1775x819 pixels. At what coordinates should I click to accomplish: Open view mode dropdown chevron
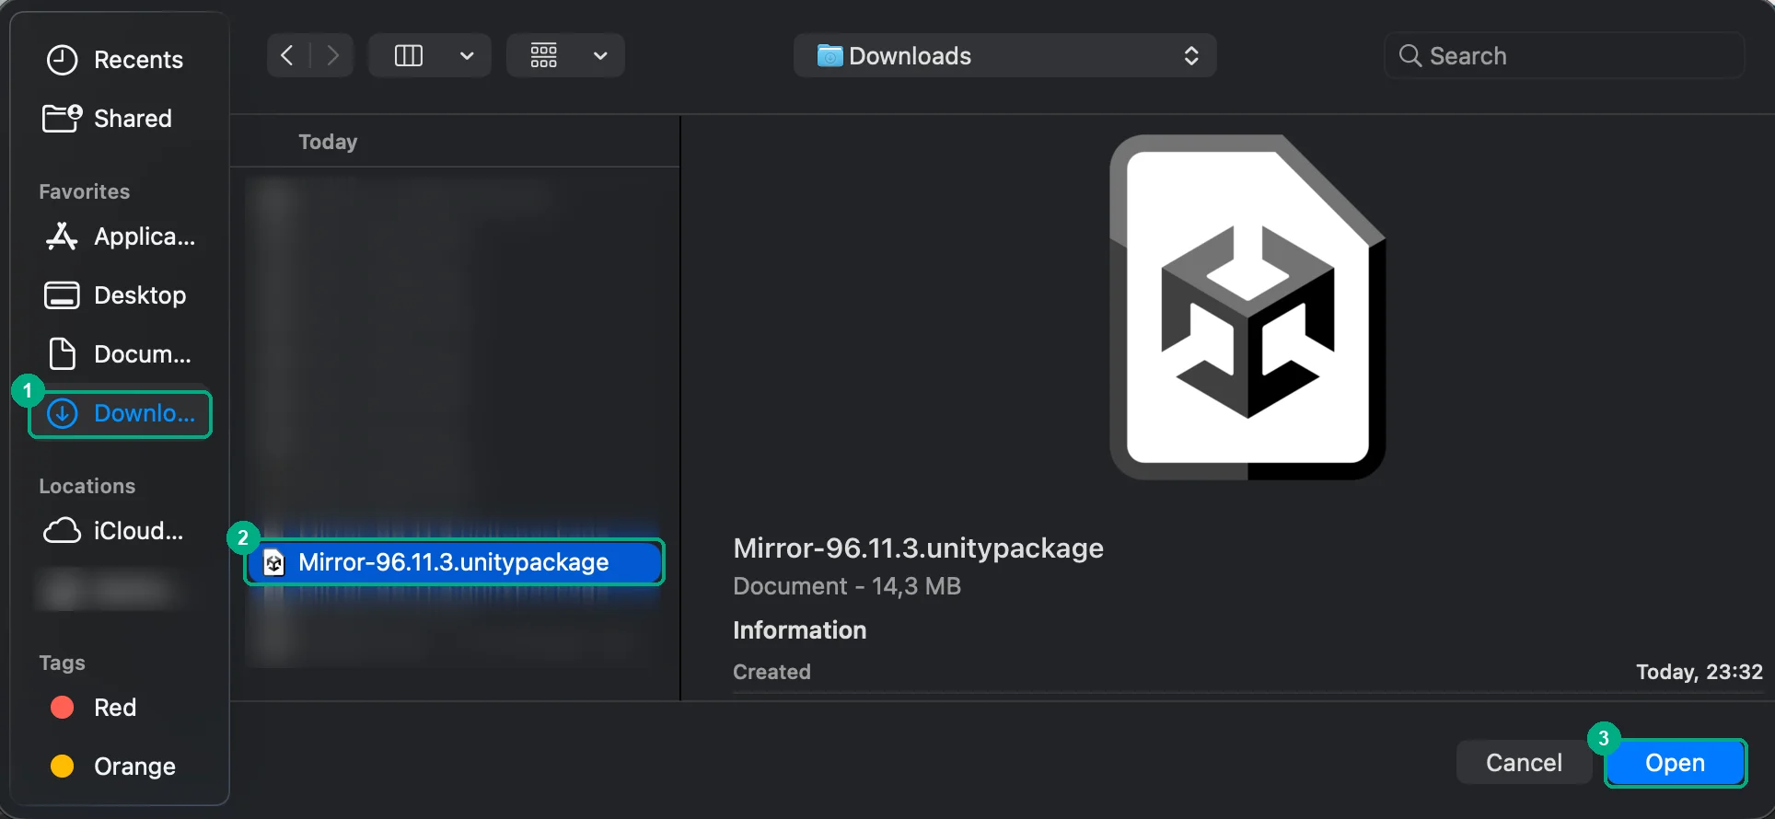[467, 56]
